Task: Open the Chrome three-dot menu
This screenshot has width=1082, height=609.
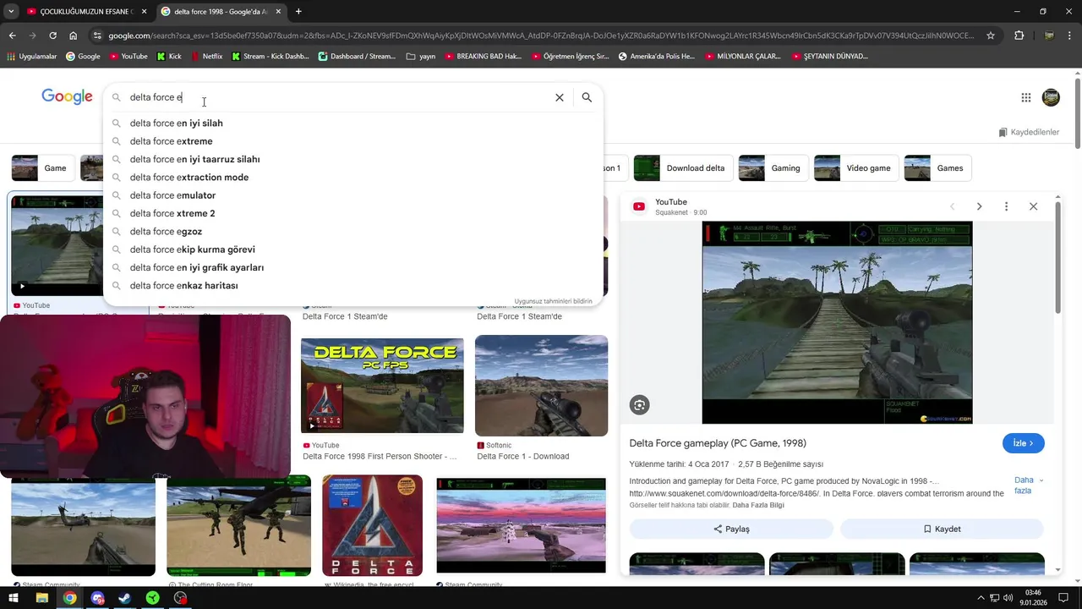Action: (1070, 36)
